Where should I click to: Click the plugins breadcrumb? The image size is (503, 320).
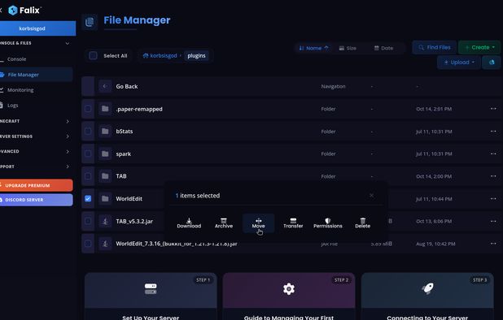click(x=196, y=56)
